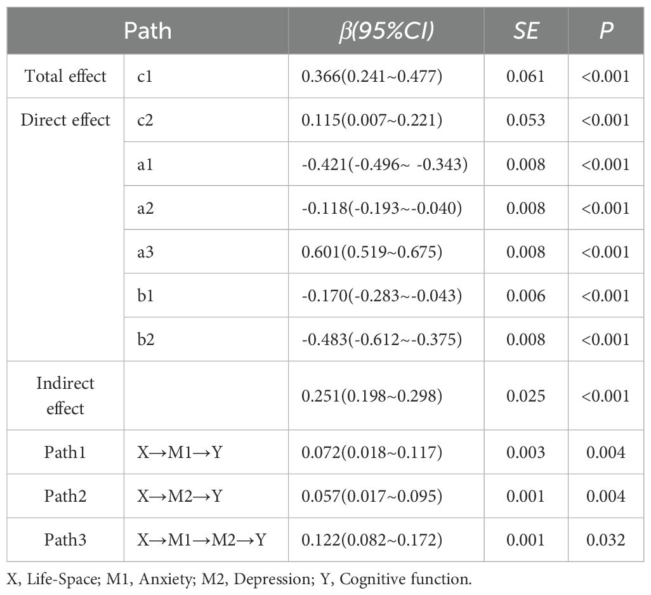Click the X→M1→M2→Y path cell
Viewport: 651px width, 595px height.
202,540
